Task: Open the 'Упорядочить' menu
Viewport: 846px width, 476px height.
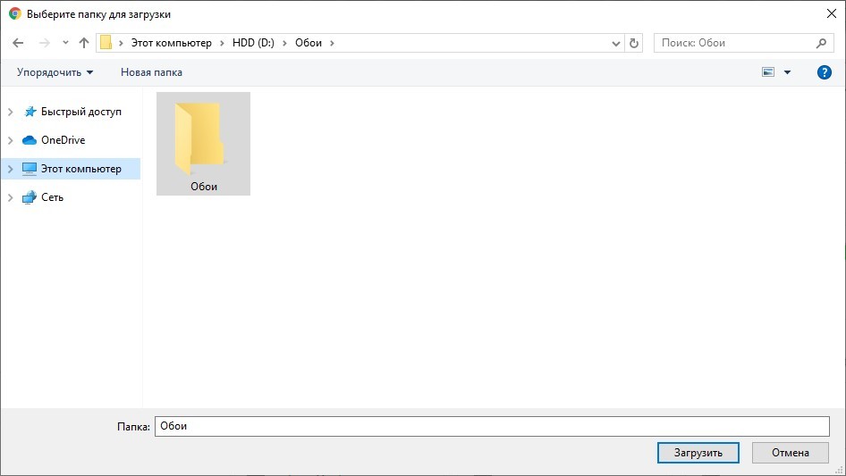Action: click(x=55, y=72)
